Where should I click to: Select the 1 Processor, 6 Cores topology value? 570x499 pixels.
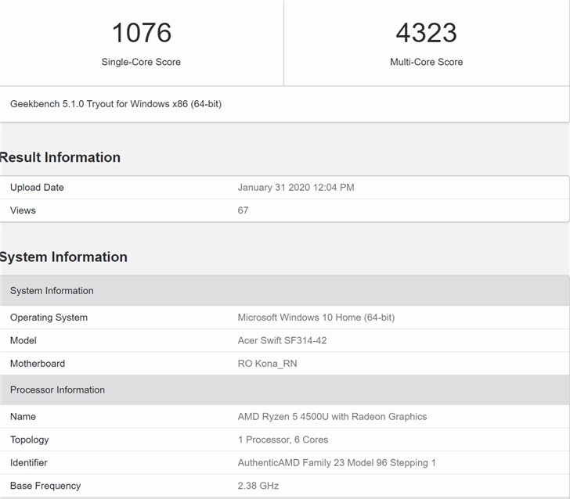pos(283,440)
